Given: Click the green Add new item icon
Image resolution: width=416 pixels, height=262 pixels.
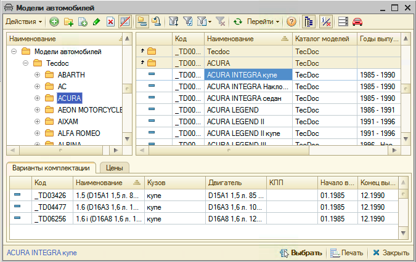Looking at the screenshot, I should [x=54, y=22].
